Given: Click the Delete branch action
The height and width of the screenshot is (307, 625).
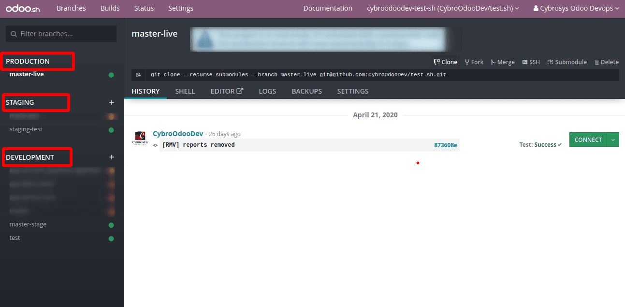Looking at the screenshot, I should coord(606,62).
